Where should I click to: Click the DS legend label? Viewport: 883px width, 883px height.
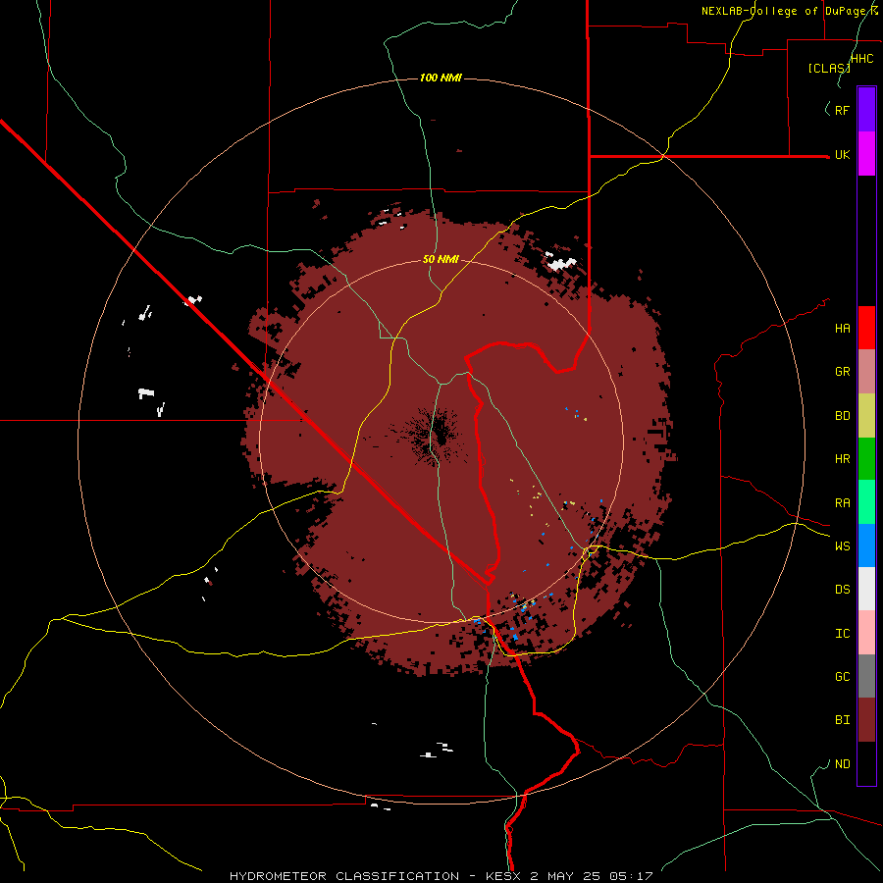842,589
